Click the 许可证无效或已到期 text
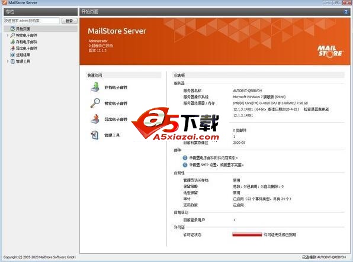Screen dimensions: 353x262 [x=280, y=235]
